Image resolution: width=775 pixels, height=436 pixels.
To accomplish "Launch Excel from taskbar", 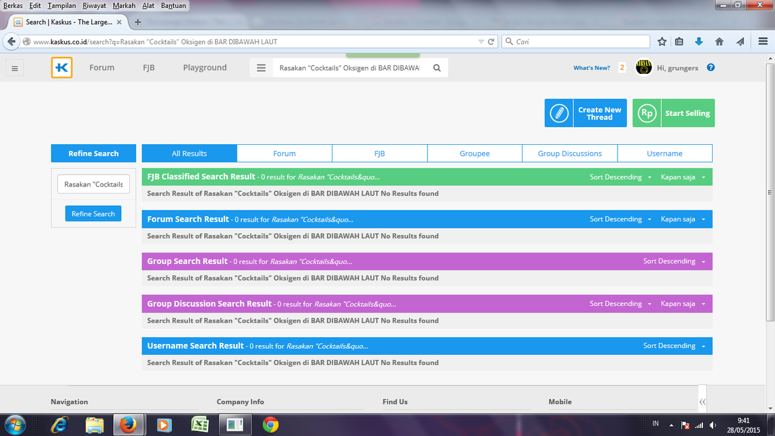I will click(199, 425).
